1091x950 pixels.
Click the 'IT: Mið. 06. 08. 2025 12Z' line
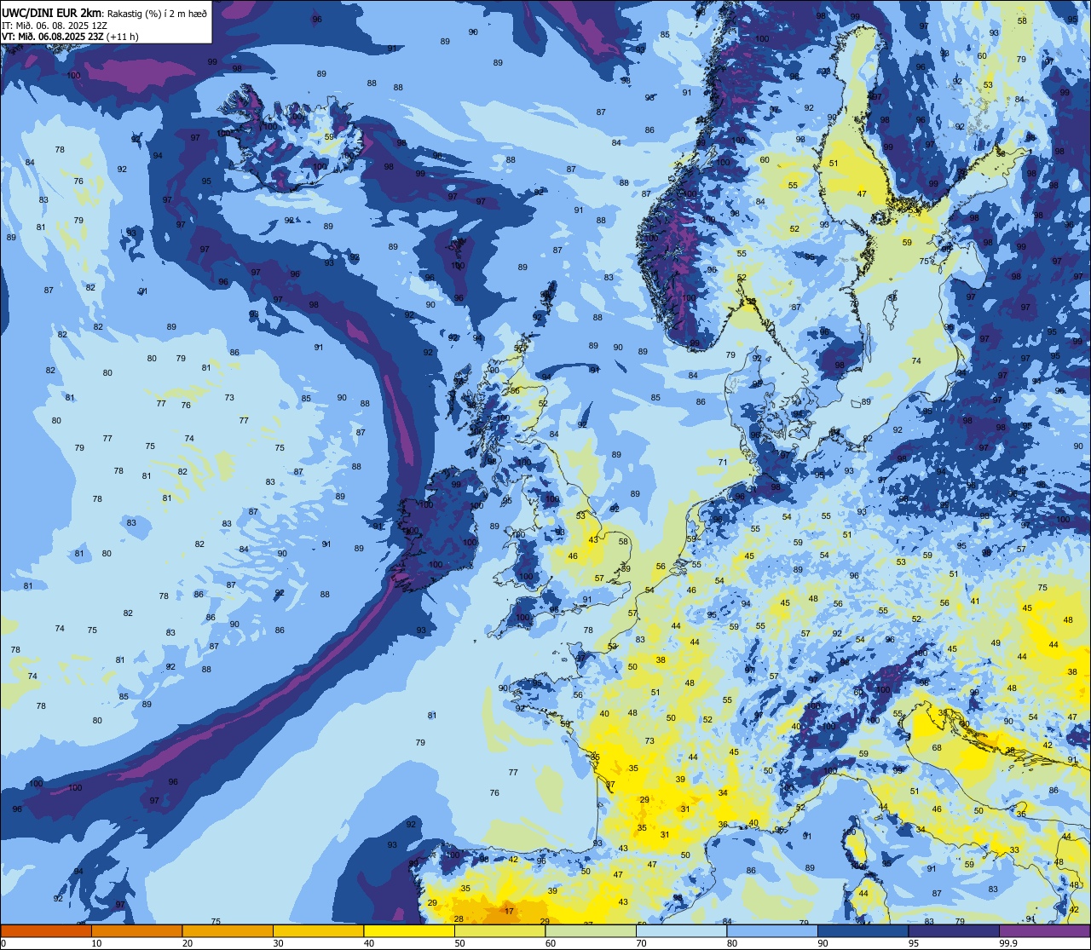(x=55, y=25)
